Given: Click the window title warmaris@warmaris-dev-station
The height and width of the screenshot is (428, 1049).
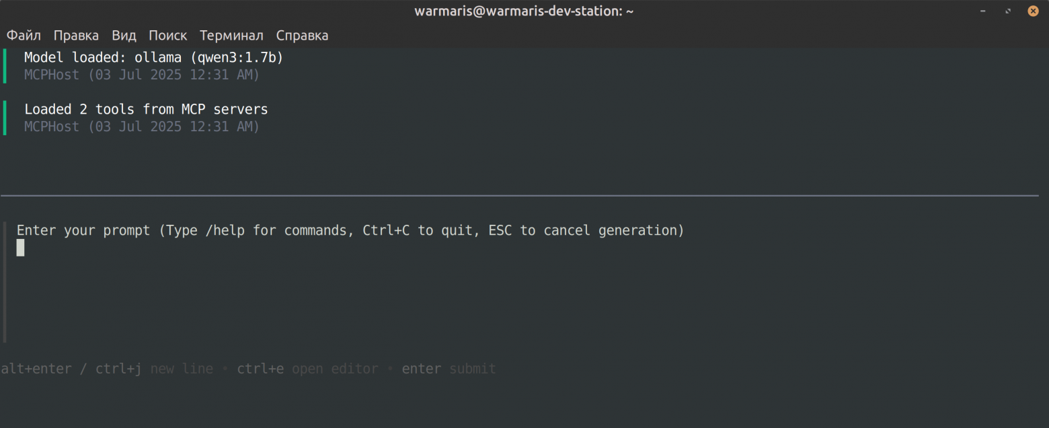Looking at the screenshot, I should [524, 11].
